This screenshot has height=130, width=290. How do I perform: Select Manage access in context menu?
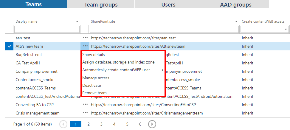(x=96, y=78)
